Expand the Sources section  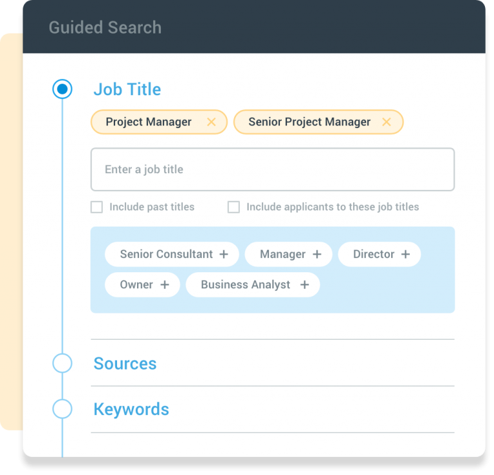[x=125, y=363]
